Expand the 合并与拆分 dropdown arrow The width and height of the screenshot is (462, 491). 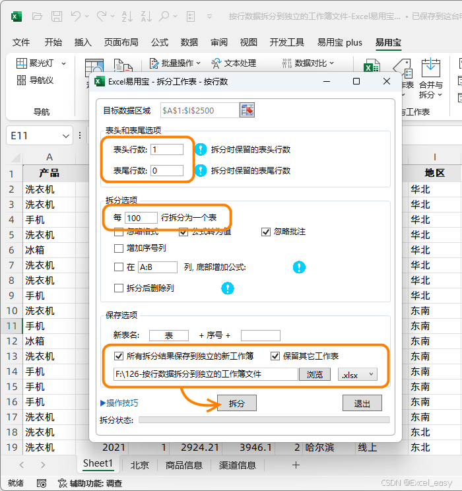[440, 94]
